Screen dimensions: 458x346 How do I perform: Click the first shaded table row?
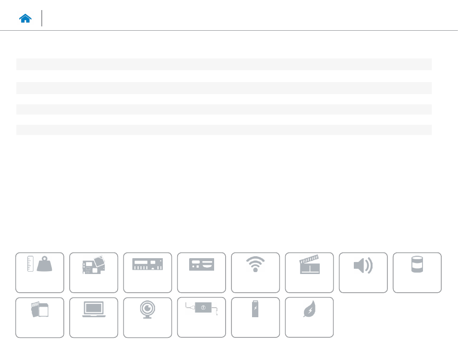click(x=224, y=64)
